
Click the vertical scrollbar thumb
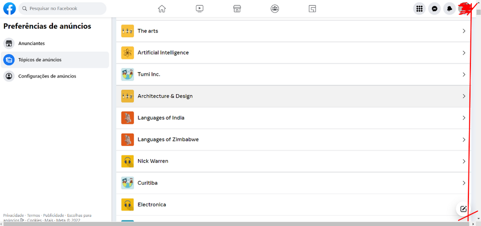click(478, 13)
